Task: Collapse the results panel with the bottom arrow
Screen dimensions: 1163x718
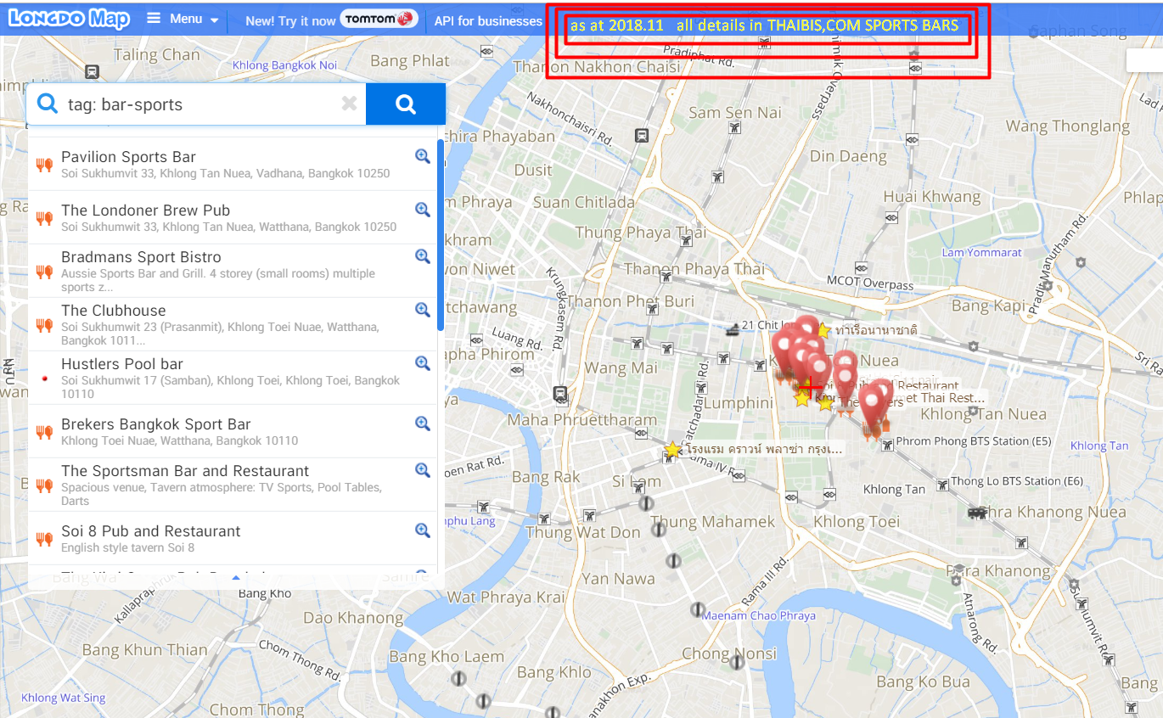Action: pyautogui.click(x=236, y=578)
